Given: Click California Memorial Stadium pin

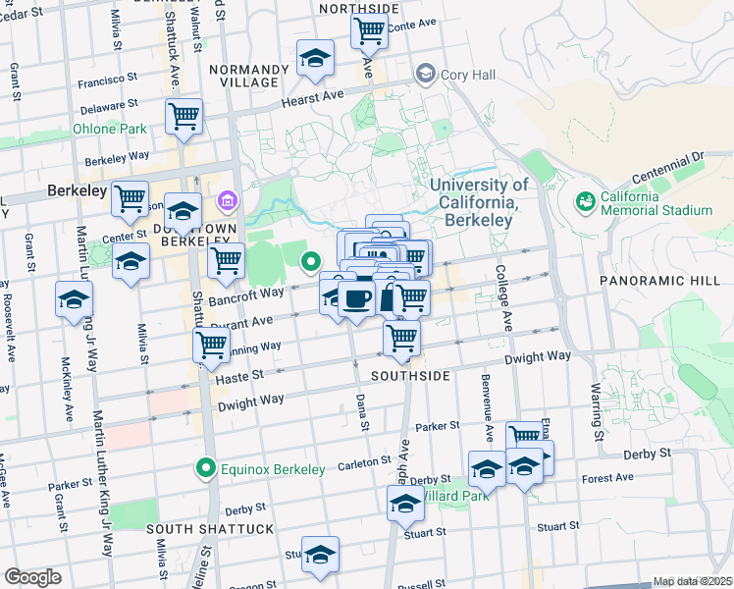Looking at the screenshot, I should 587,201.
